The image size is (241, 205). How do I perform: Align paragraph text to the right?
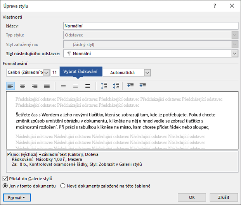[35, 85]
